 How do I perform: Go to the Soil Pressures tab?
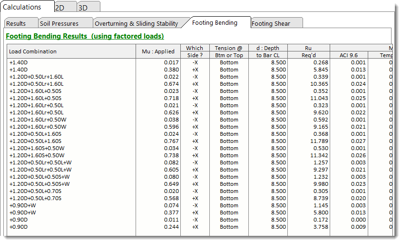click(59, 23)
